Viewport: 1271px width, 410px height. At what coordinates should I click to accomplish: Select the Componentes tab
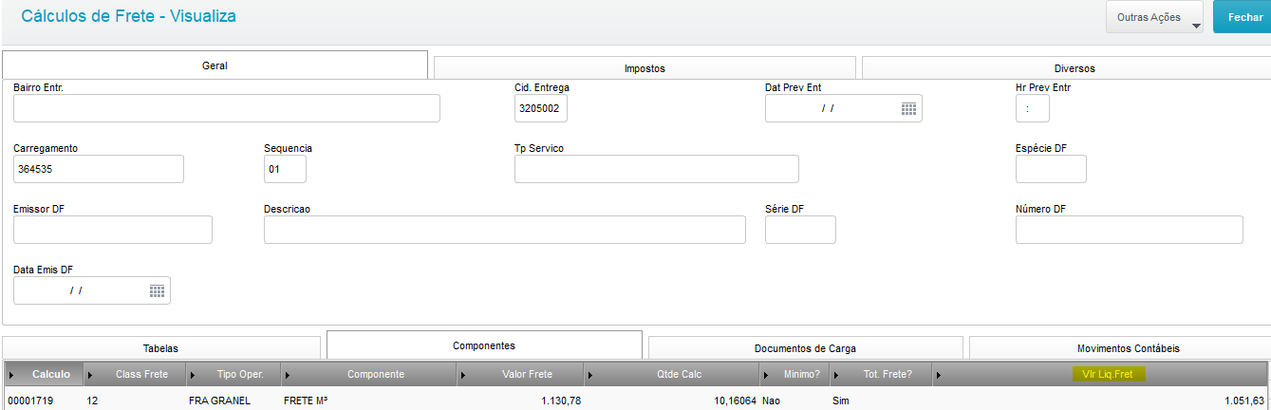pyautogui.click(x=484, y=345)
